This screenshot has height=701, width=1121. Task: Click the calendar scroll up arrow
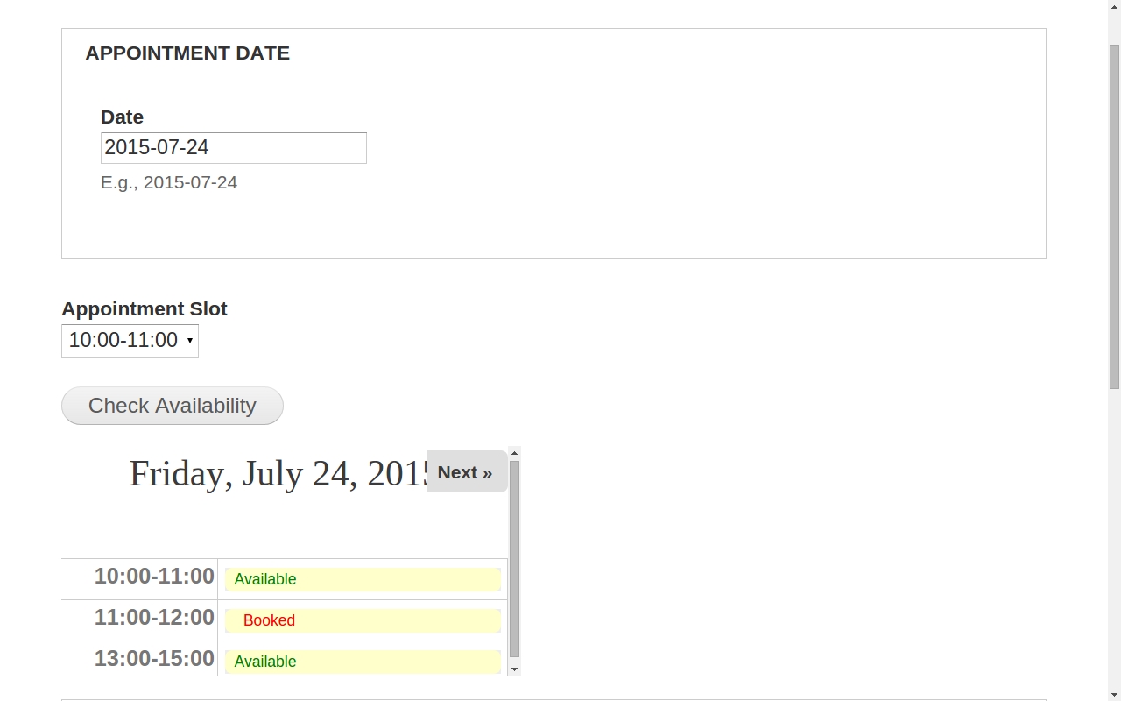(x=514, y=453)
